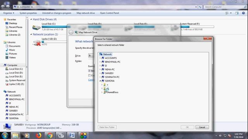The width and height of the screenshot is (248, 139).
Task: Toggle the Reconnect at logon checkbox
Action: 90,71
